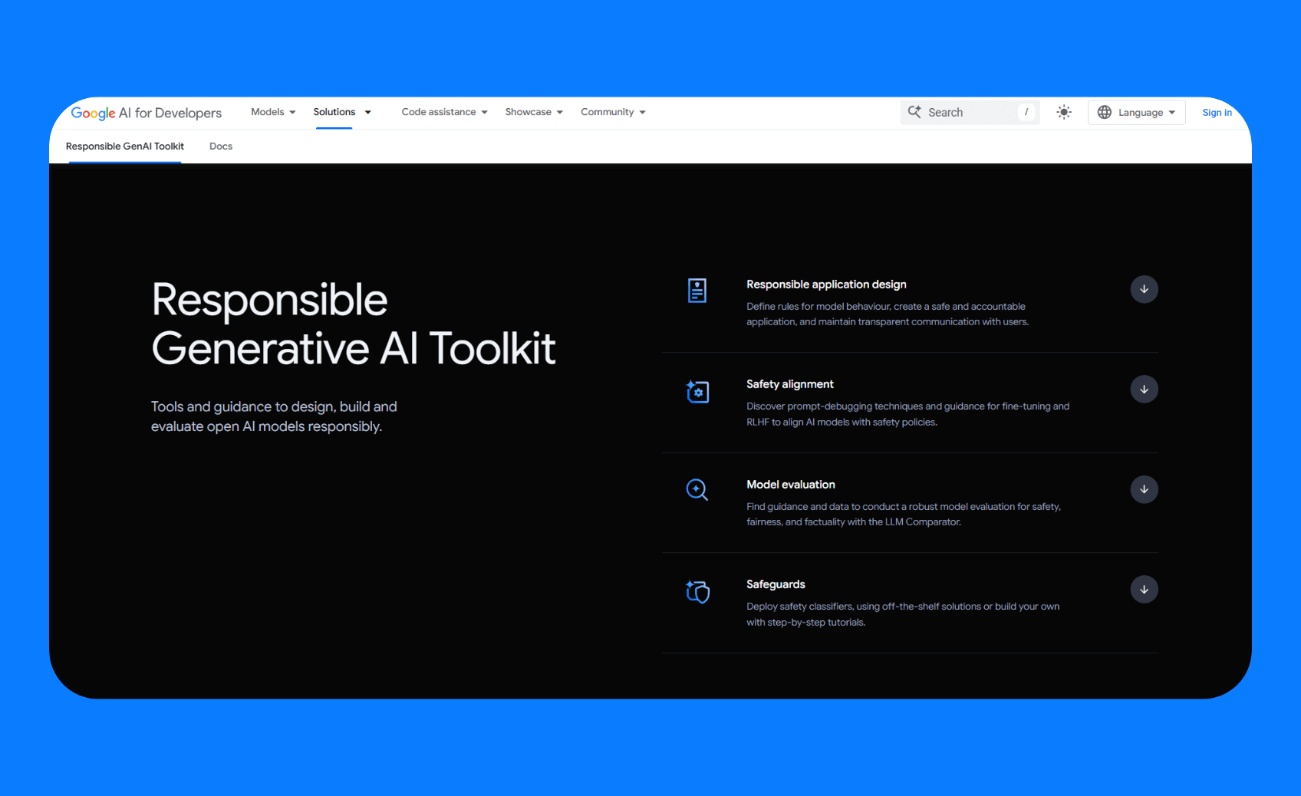
Task: Click the Google AI for Developers logo
Action: click(x=146, y=113)
